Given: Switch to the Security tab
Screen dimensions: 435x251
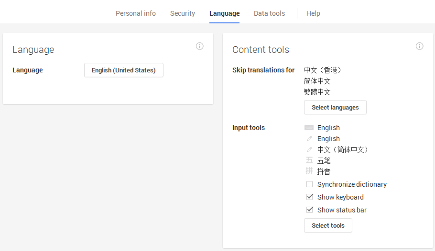Looking at the screenshot, I should pos(183,13).
